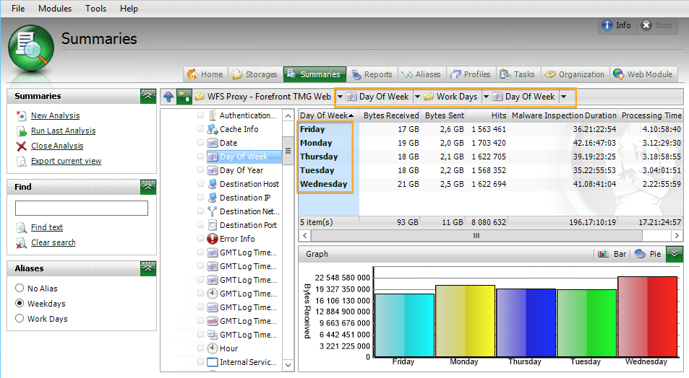Click the Stop icon
The image size is (689, 378).
pos(646,25)
